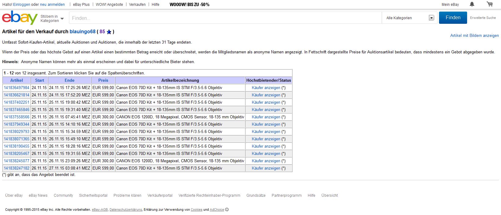The height and width of the screenshot is (215, 501).
Task: Open item 141836497984
Action: 16,88
